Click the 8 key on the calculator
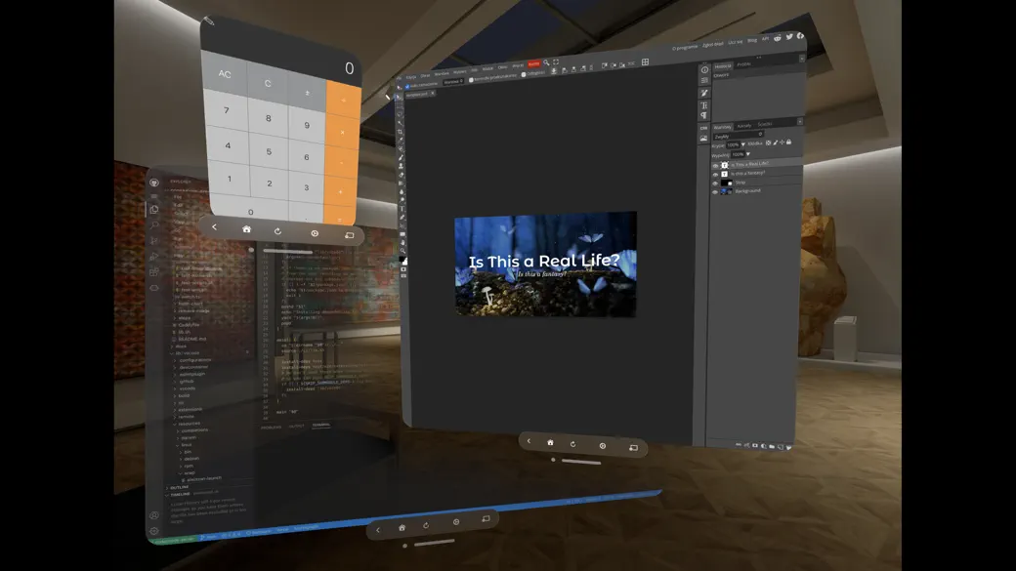 (268, 118)
